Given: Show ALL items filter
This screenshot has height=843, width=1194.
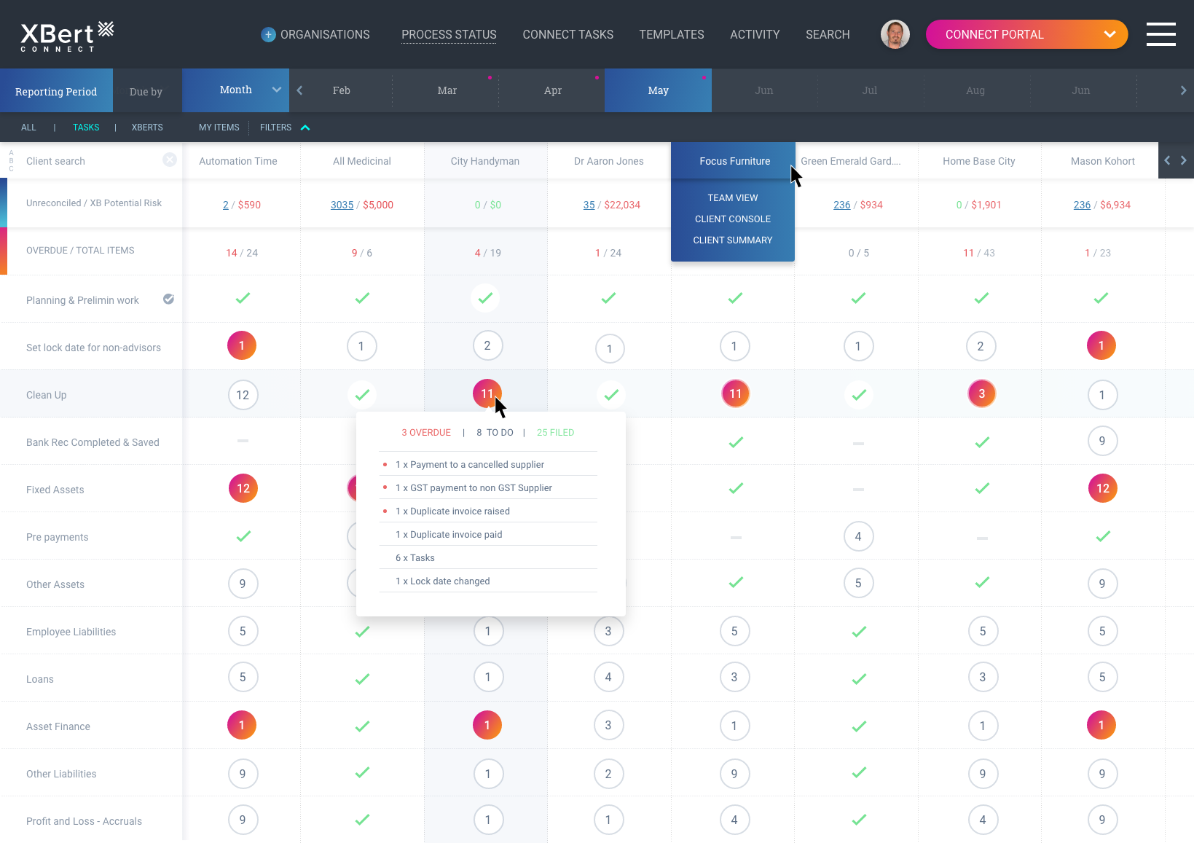Looking at the screenshot, I should point(28,128).
